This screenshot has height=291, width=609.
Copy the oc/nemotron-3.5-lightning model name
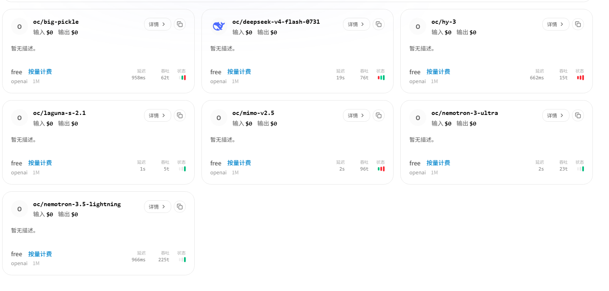[x=180, y=207]
